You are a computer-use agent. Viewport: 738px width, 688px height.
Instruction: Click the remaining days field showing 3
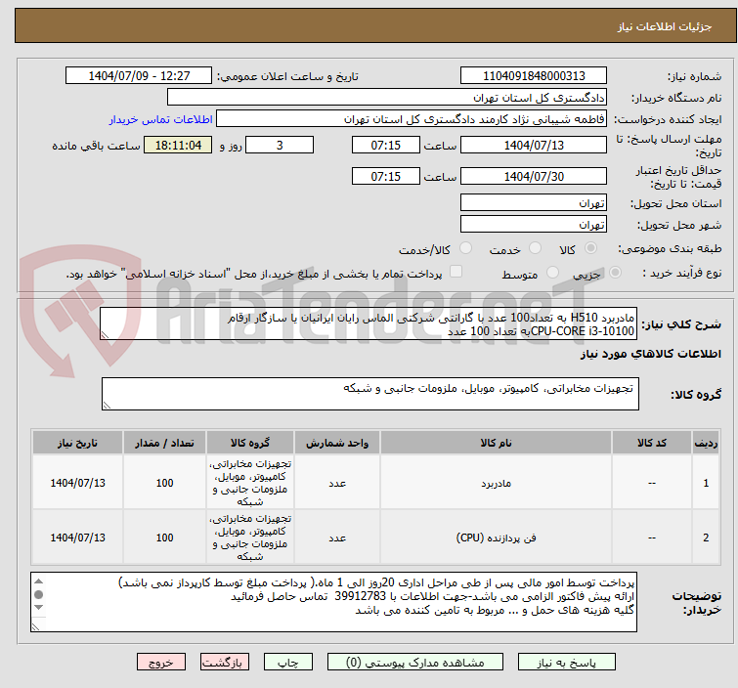280,145
